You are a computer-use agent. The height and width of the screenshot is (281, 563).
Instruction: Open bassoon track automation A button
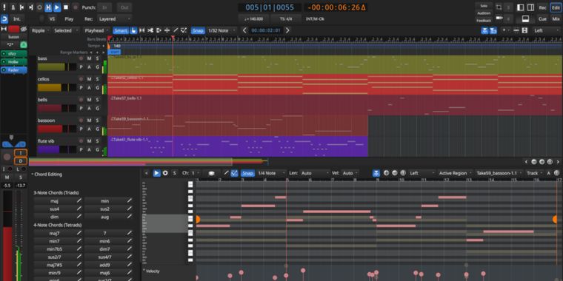click(x=89, y=129)
